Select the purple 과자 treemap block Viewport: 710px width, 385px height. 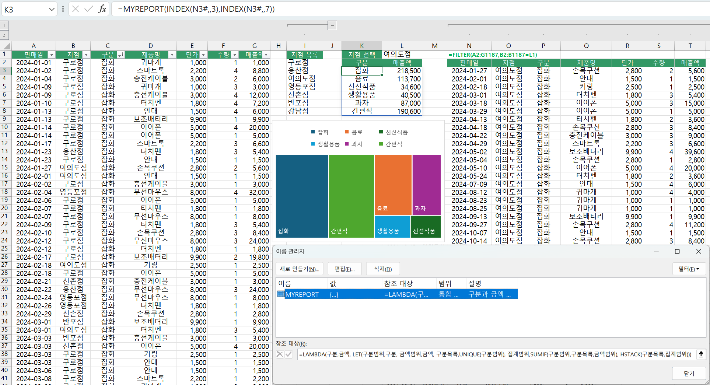click(427, 185)
